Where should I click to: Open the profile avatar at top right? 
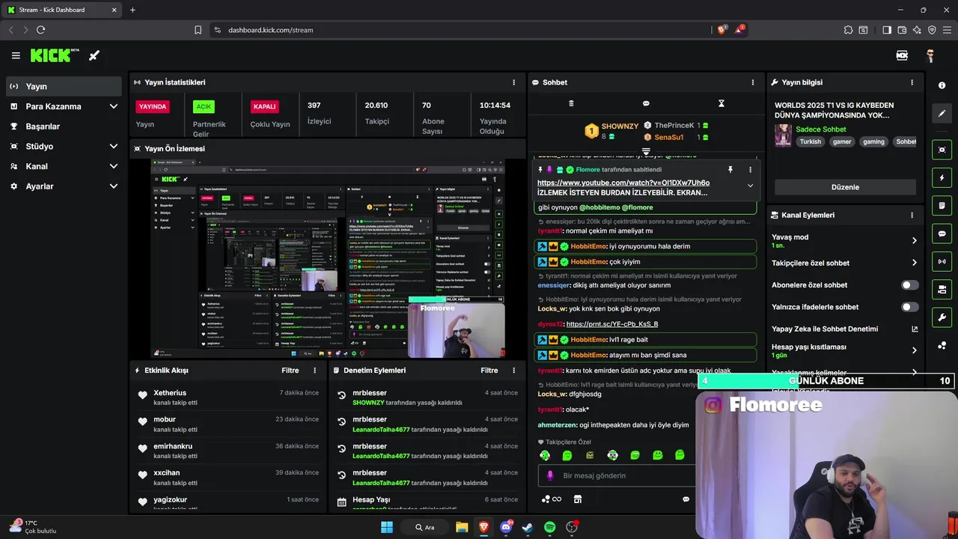pos(930,55)
